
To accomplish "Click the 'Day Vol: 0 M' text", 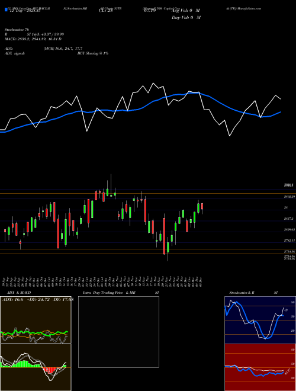I will pyautogui.click(x=186, y=17).
